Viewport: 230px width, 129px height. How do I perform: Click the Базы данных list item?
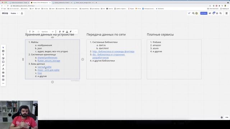click(38, 64)
